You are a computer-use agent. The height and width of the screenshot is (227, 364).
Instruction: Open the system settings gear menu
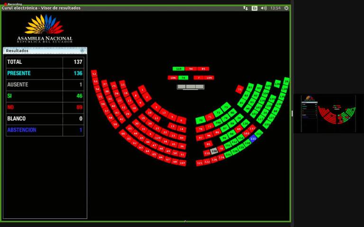click(x=286, y=8)
